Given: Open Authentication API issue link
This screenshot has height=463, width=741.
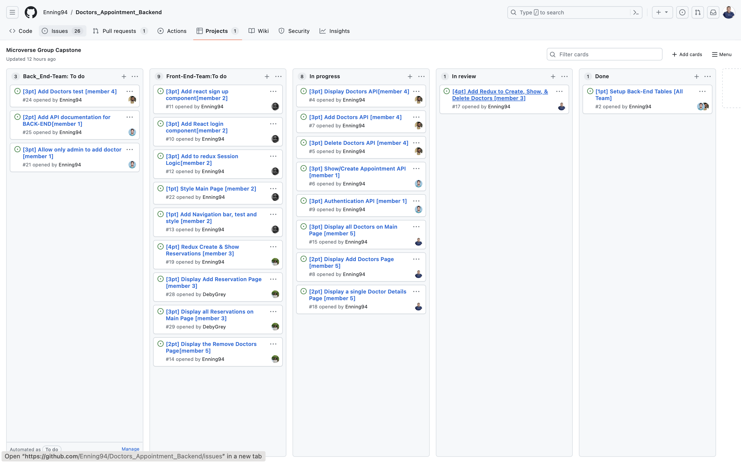Looking at the screenshot, I should tap(358, 201).
